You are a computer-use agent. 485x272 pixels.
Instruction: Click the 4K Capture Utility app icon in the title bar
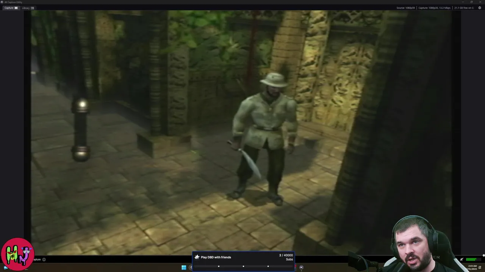point(2,2)
